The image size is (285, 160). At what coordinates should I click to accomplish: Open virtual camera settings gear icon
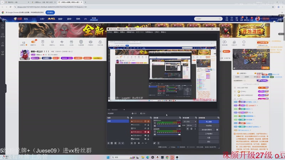pyautogui.click(x=217, y=130)
